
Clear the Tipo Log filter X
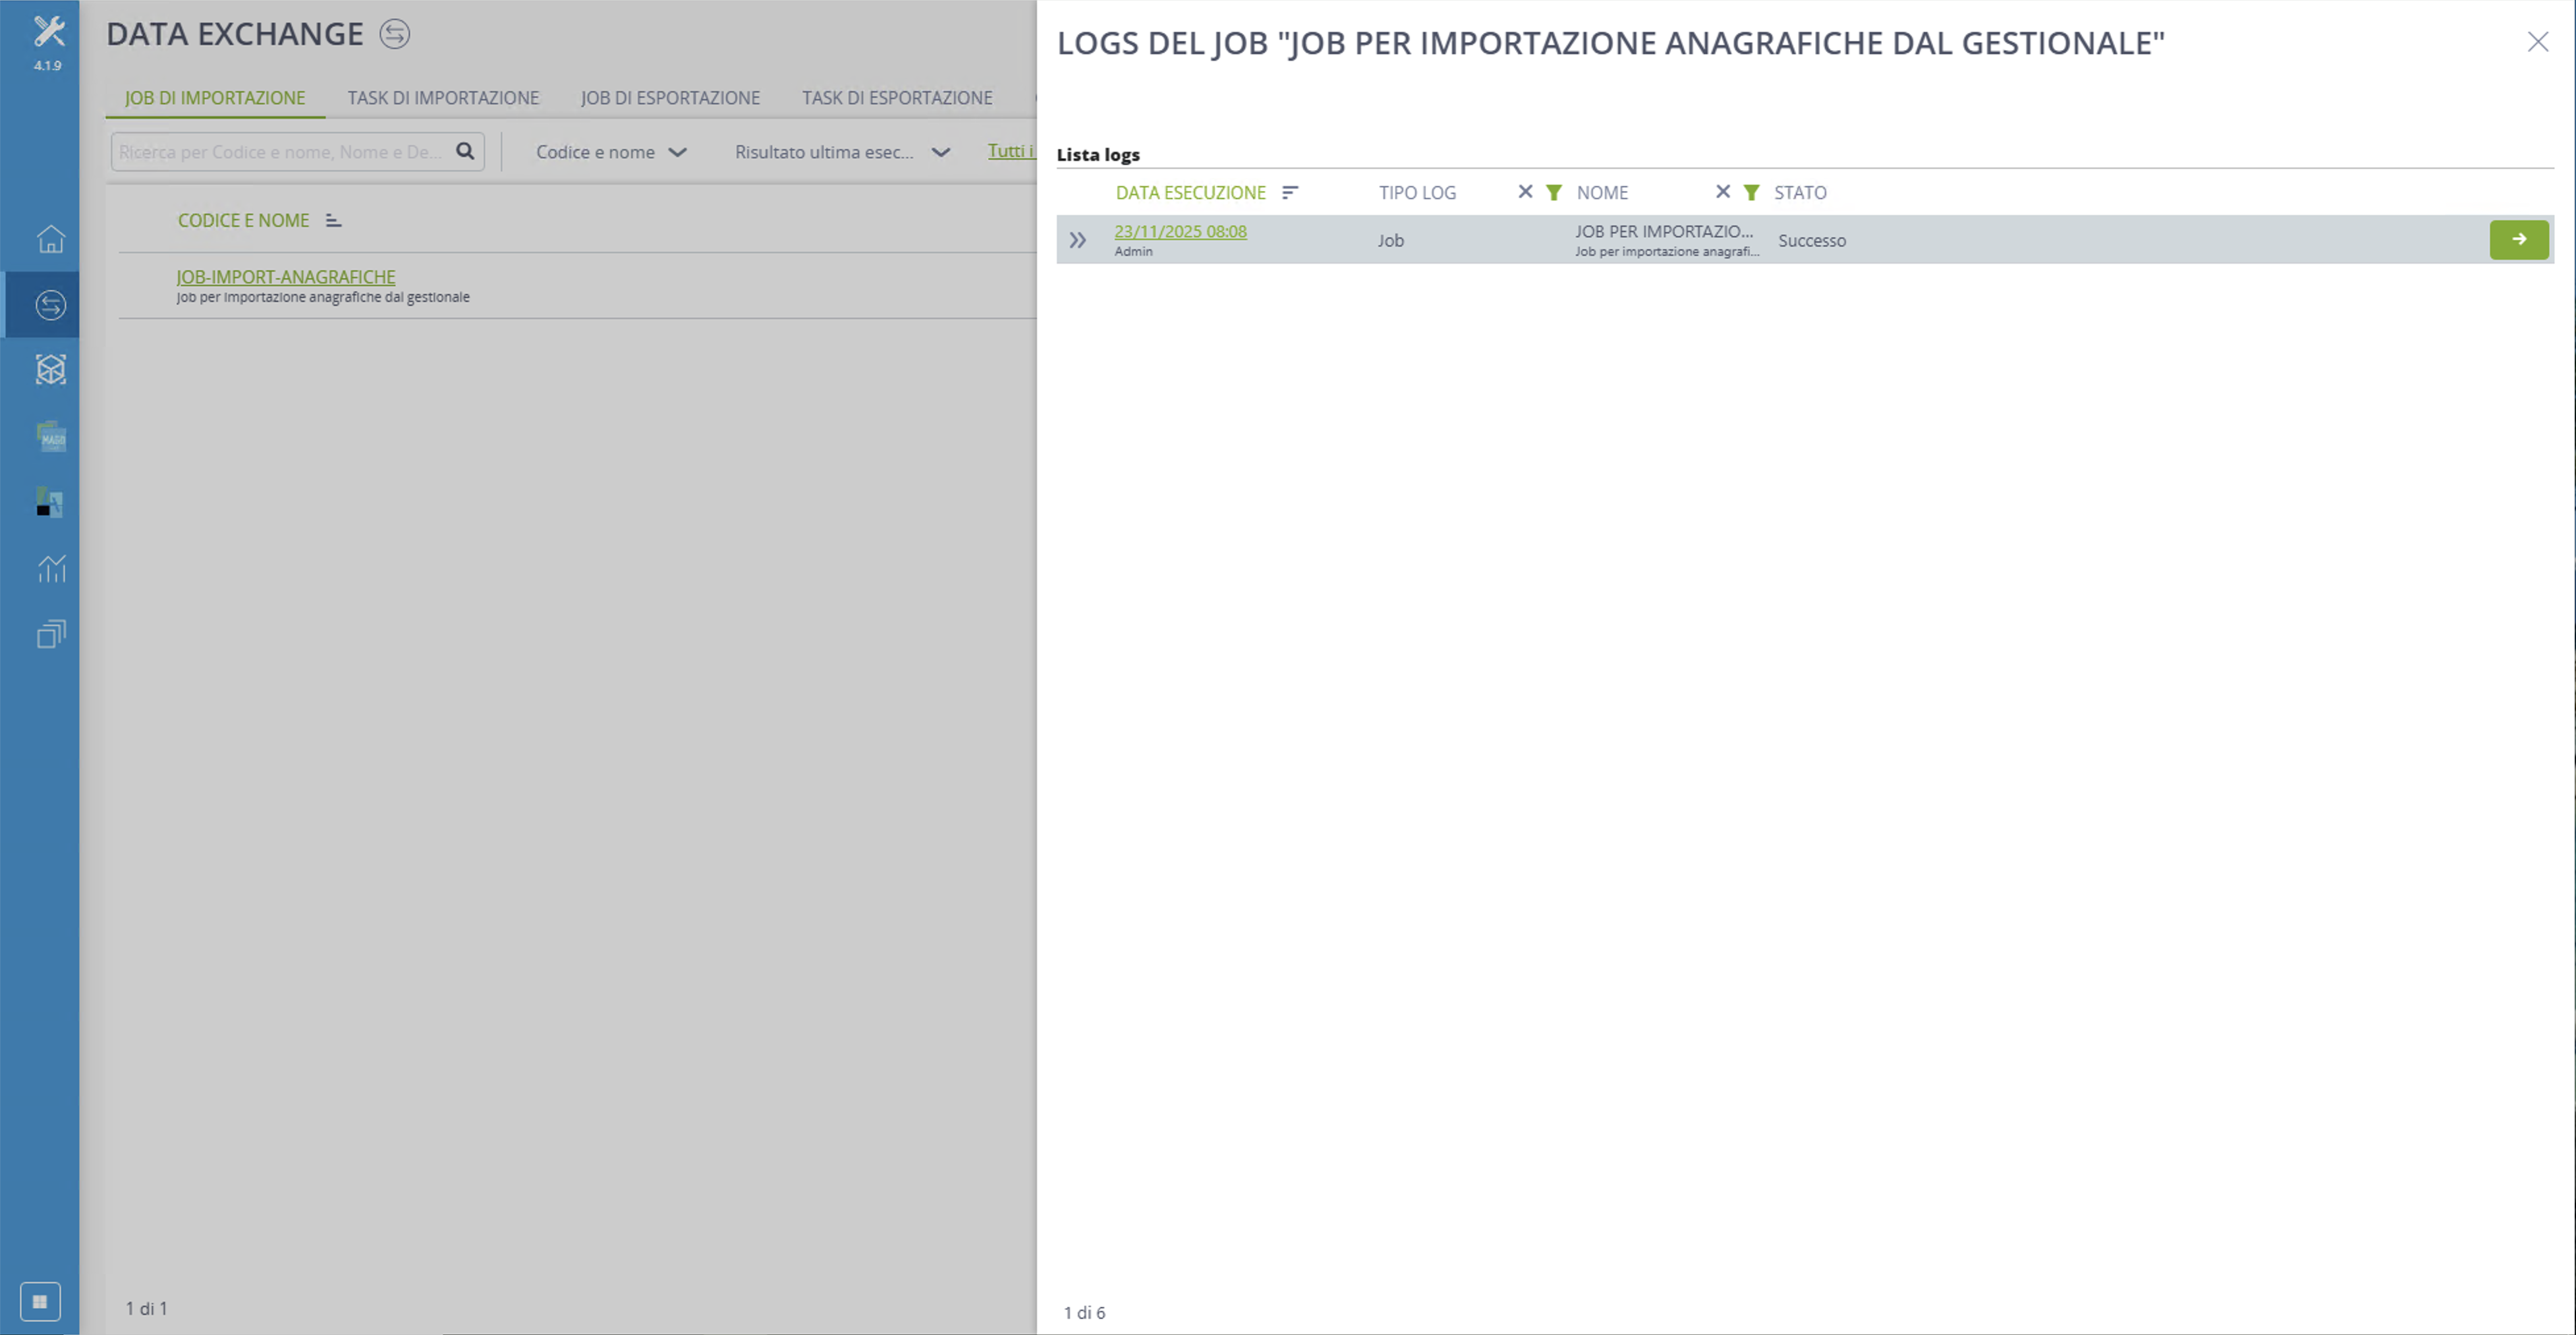click(1525, 192)
